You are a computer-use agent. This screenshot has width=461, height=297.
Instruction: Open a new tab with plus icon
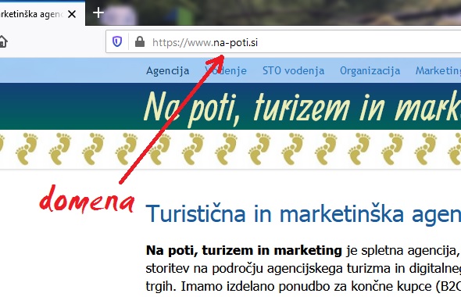click(x=98, y=13)
